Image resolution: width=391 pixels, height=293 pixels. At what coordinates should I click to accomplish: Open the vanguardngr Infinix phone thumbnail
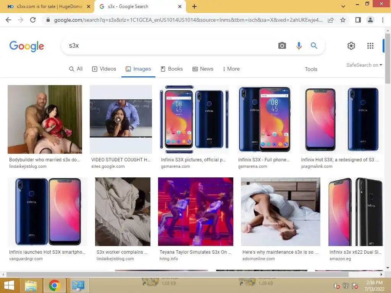pyautogui.click(x=47, y=212)
